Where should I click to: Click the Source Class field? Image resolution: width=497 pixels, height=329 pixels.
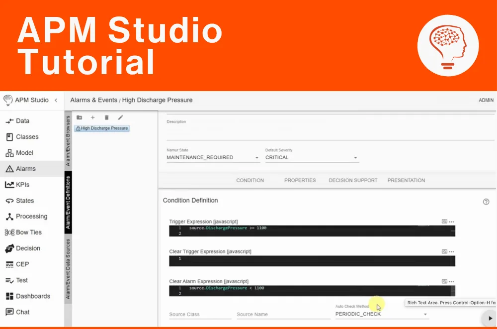pos(200,315)
